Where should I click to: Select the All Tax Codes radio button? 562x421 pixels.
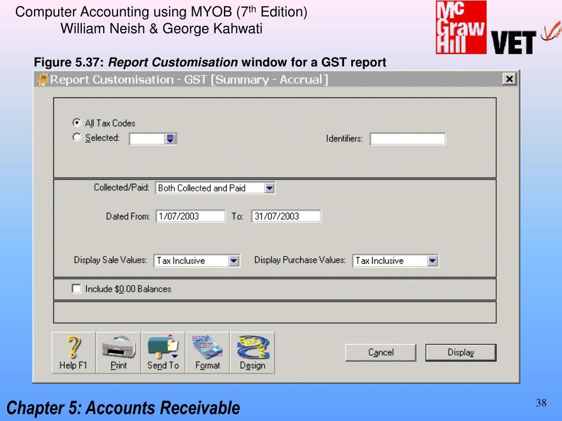tap(76, 123)
